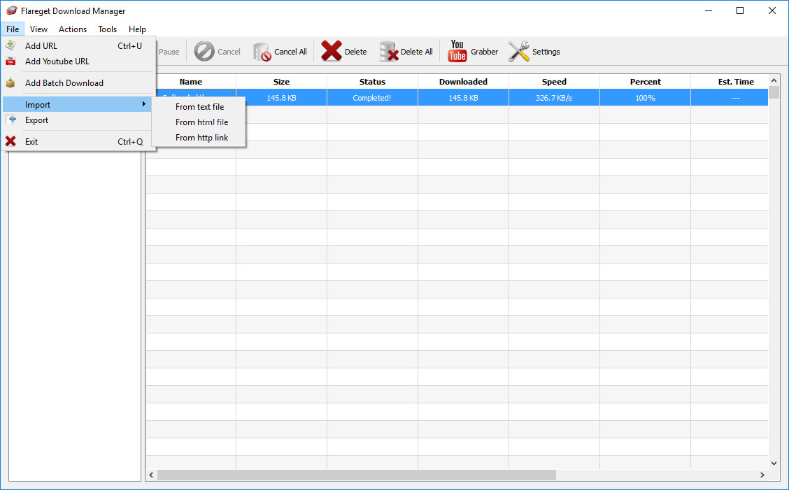
Task: Click the Grabber label
Action: coord(485,52)
